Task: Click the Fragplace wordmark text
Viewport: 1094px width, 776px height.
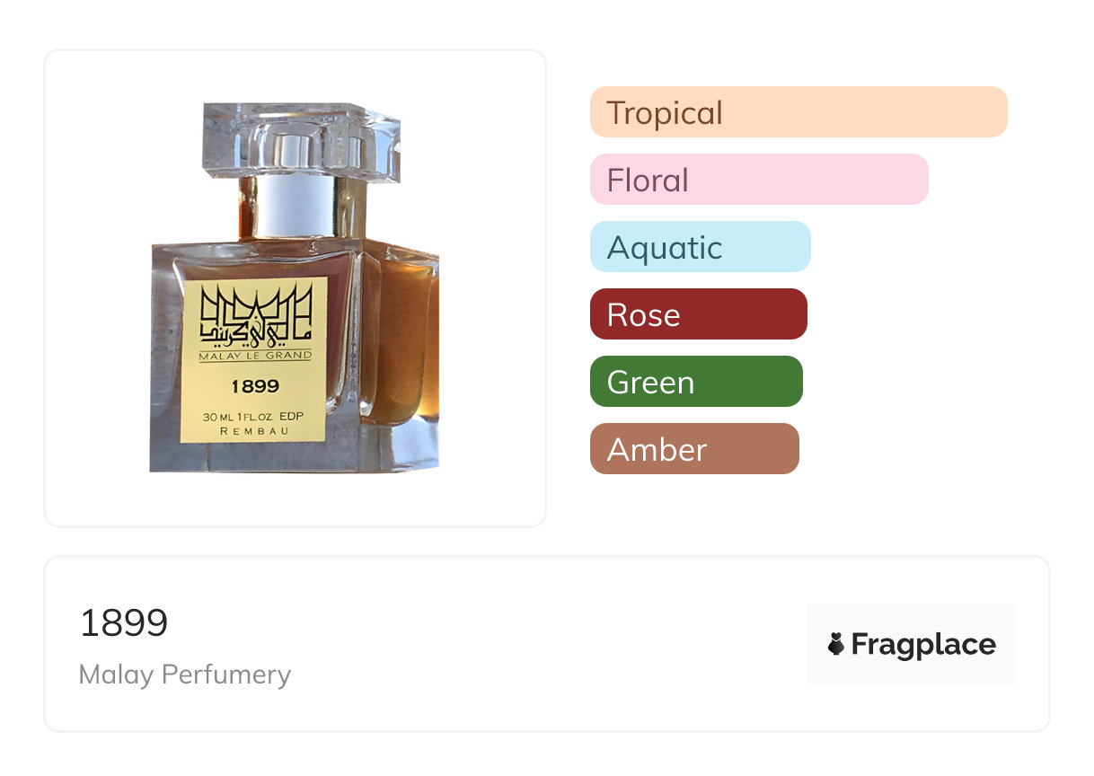Action: [923, 644]
